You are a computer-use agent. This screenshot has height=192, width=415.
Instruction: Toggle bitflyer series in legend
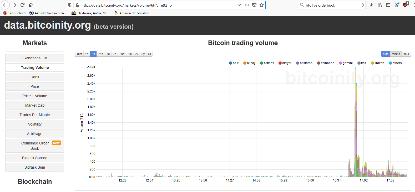pos(285,63)
